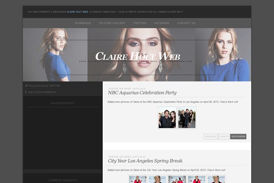This screenshot has height=183, width=274.
Task: Open City Year Los Angeles Spring Break post
Action: coord(145,161)
